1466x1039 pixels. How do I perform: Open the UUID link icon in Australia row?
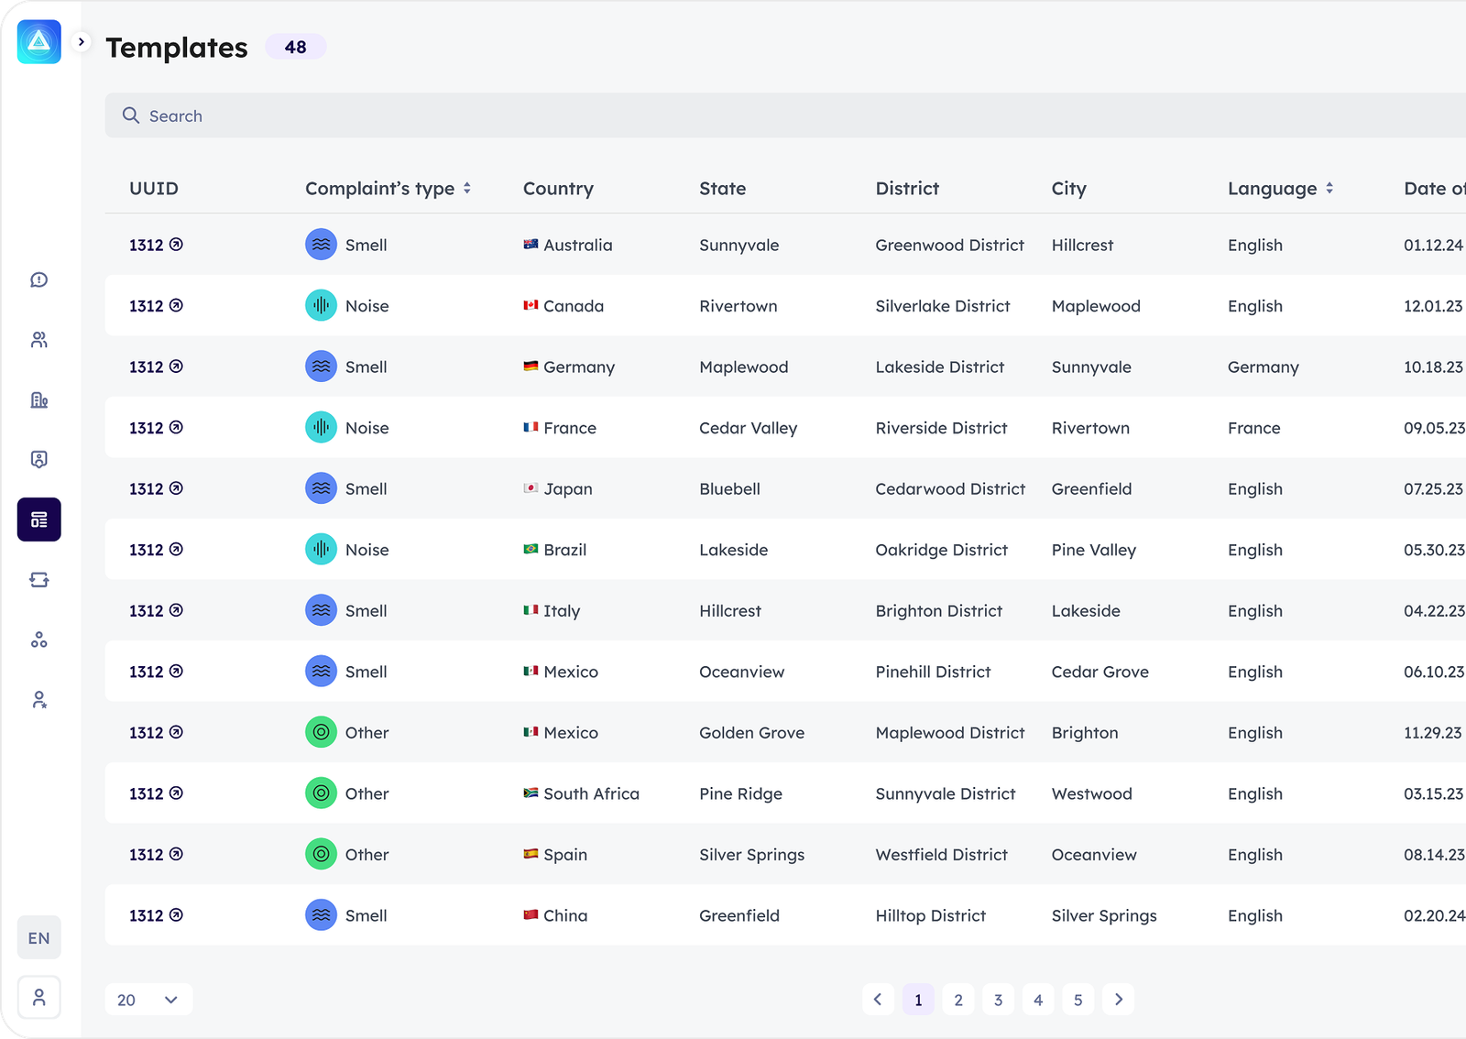click(177, 245)
